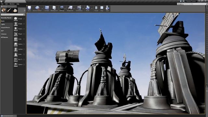Open the Content Browser tab at the bottom

[x=8, y=116]
